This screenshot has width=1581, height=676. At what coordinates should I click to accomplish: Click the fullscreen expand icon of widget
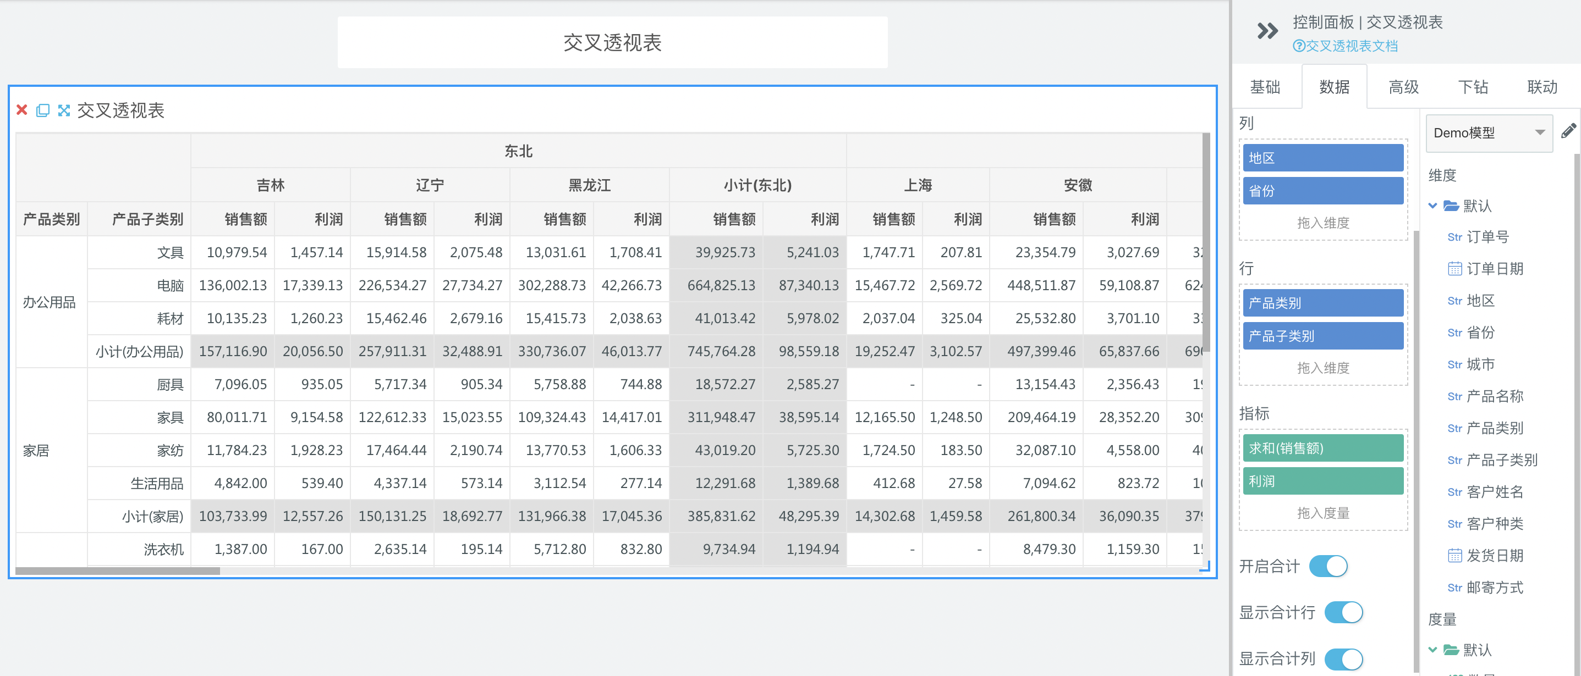pyautogui.click(x=64, y=110)
